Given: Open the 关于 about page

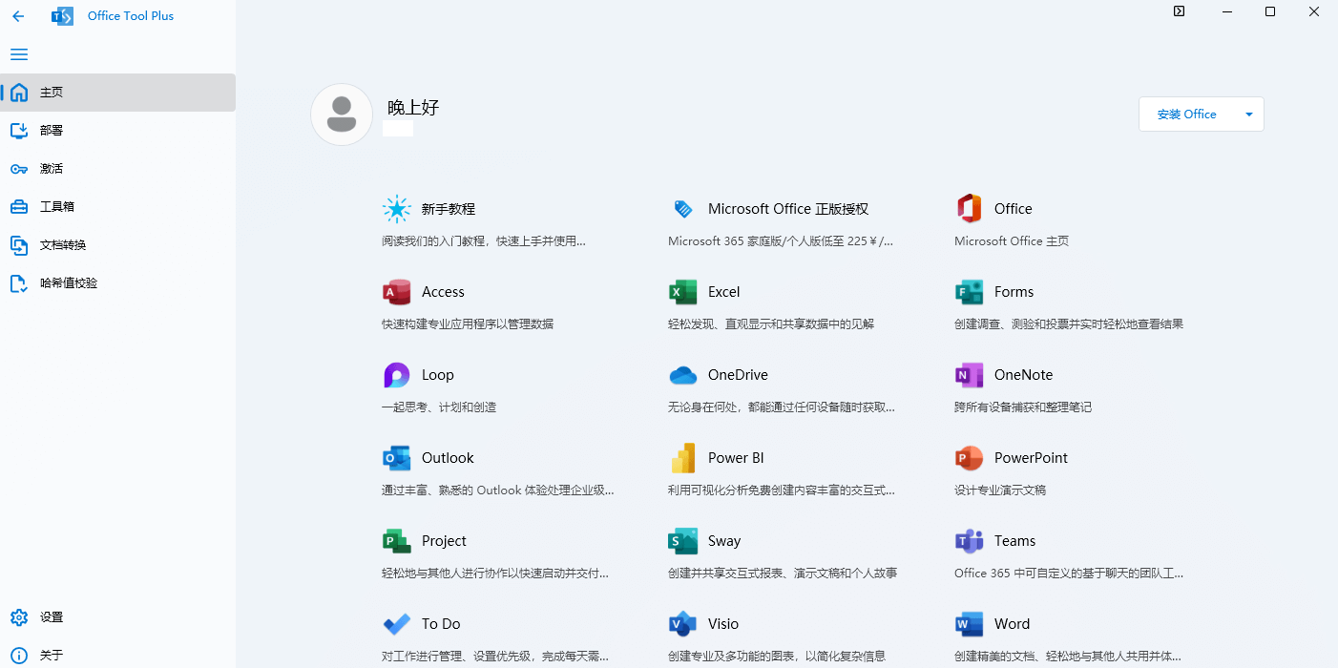Looking at the screenshot, I should click(x=117, y=656).
